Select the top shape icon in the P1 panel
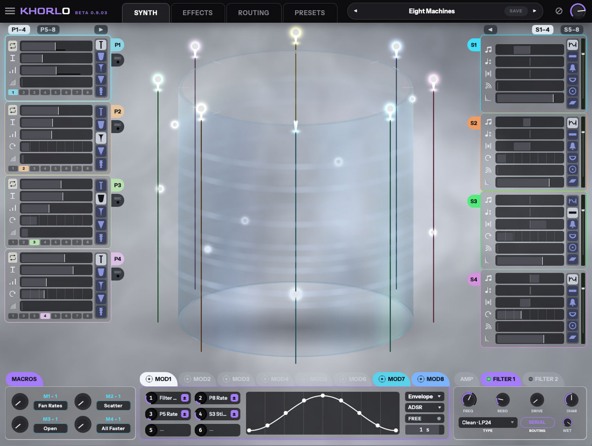This screenshot has height=446, width=592. (101, 45)
